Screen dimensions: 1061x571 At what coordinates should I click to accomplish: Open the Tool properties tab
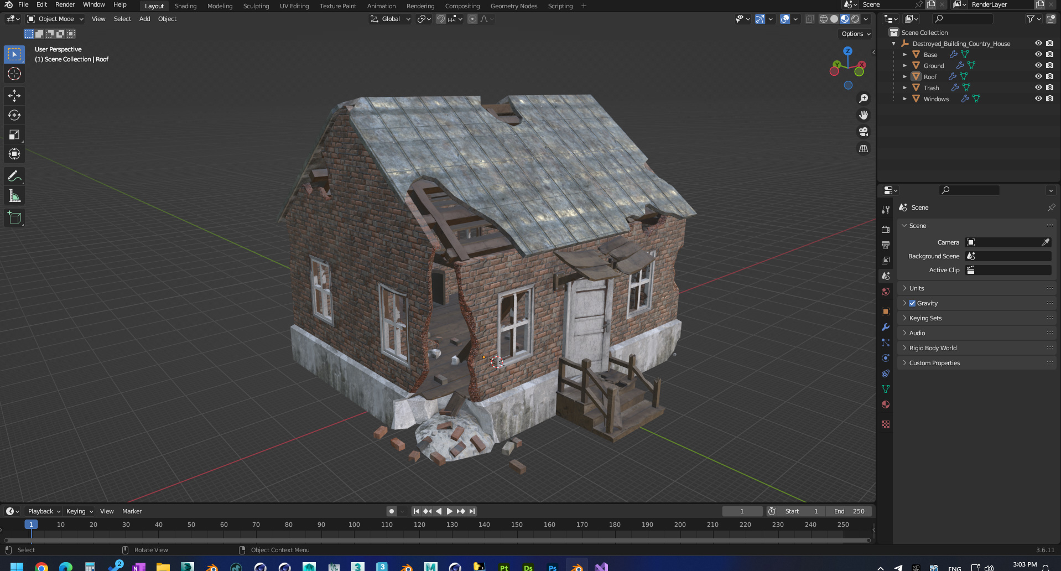[x=886, y=210]
